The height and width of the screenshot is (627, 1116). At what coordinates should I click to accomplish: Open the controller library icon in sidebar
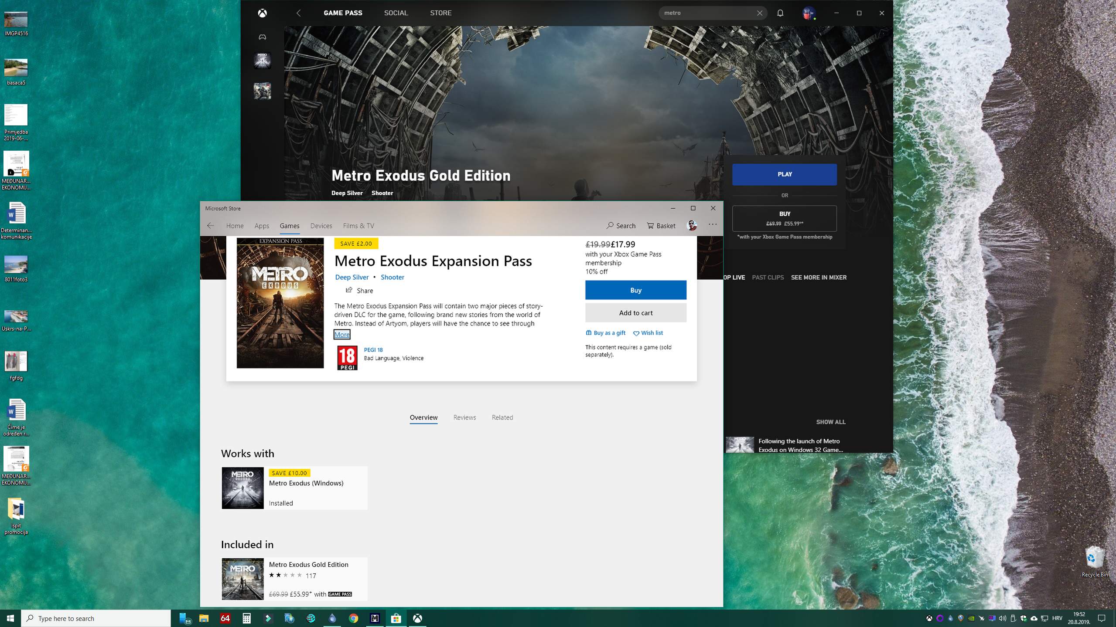click(262, 37)
